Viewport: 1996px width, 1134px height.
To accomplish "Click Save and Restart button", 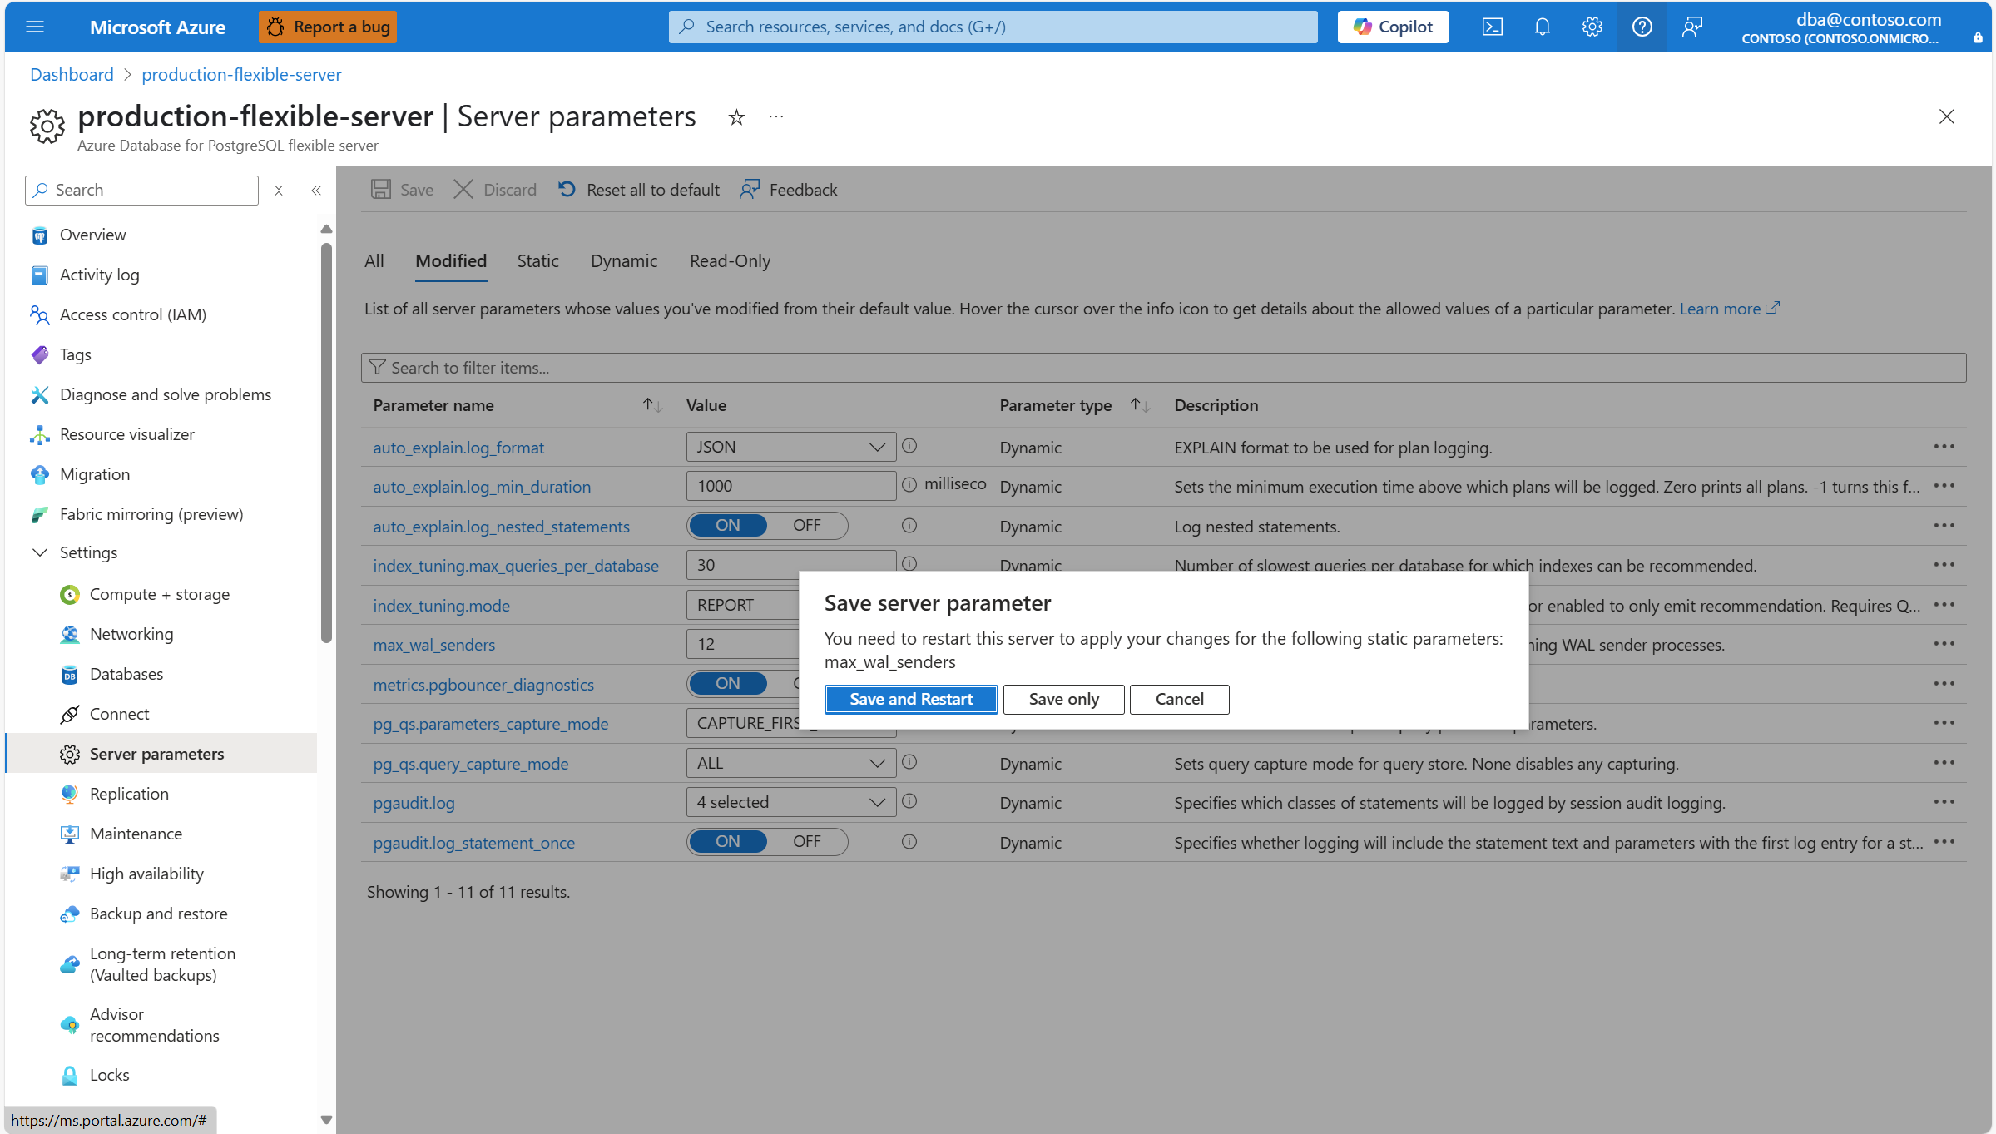I will click(x=911, y=699).
